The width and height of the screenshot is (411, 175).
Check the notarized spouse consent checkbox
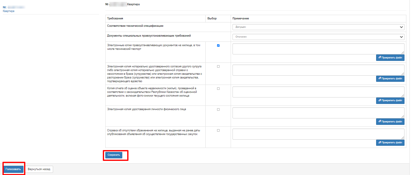(218, 66)
